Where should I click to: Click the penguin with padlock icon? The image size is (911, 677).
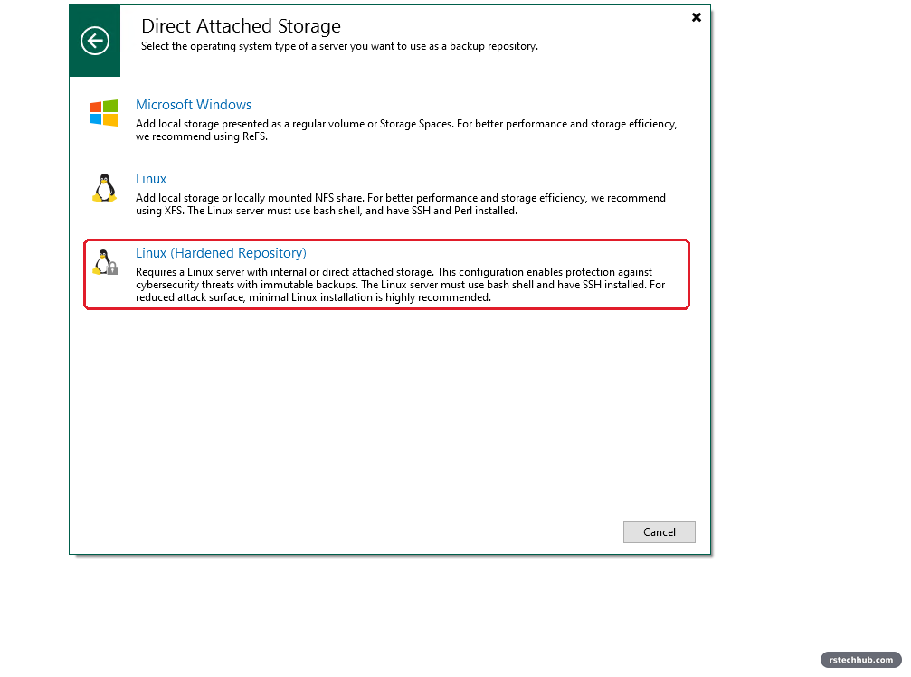pos(105,262)
